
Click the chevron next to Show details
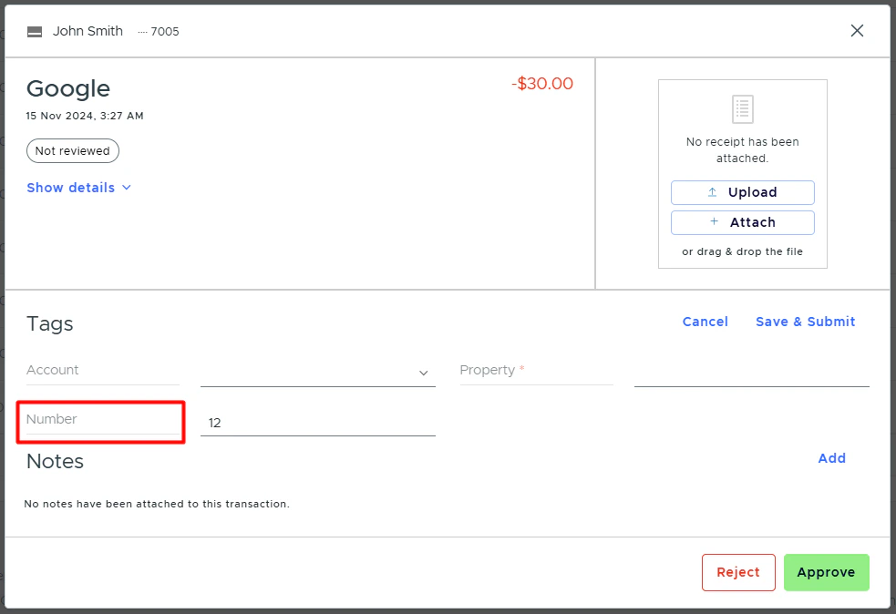click(126, 188)
